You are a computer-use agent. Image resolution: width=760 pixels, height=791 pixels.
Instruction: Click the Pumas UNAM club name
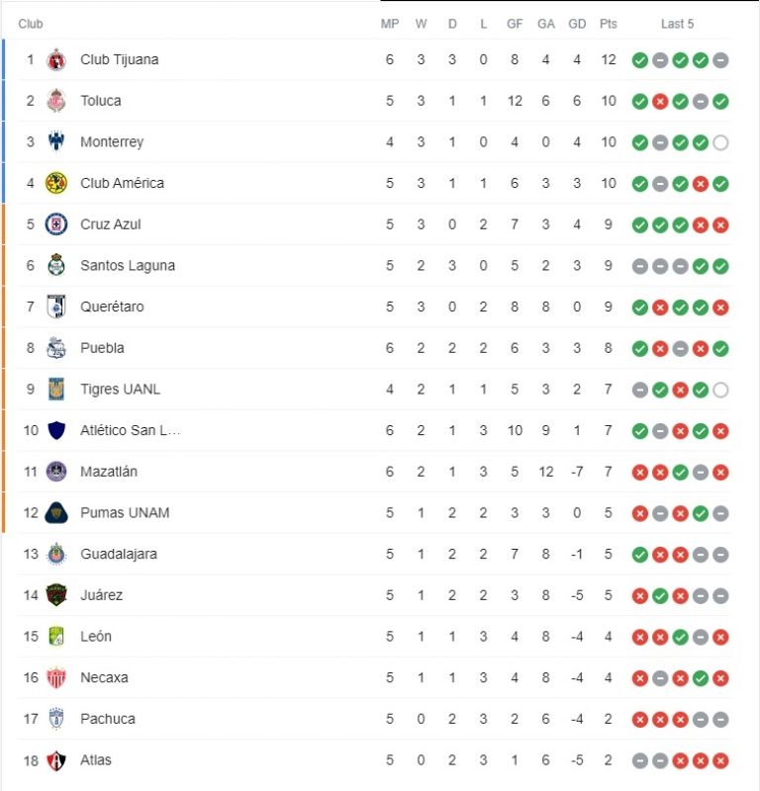click(125, 513)
